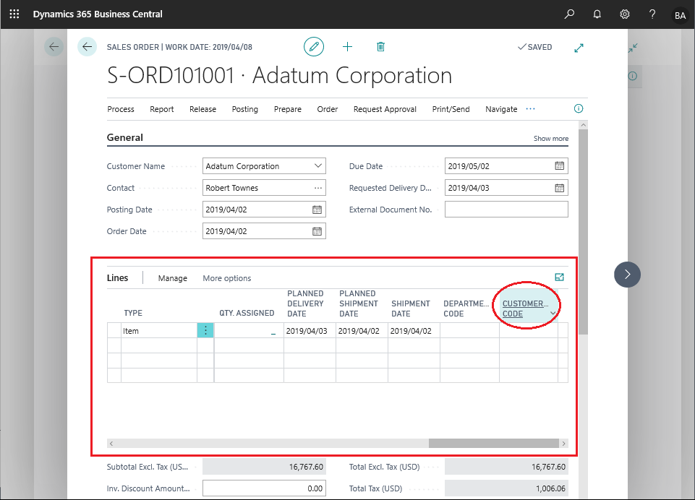Collapse the background page with the shrink icon
The image size is (695, 500).
pyautogui.click(x=633, y=48)
